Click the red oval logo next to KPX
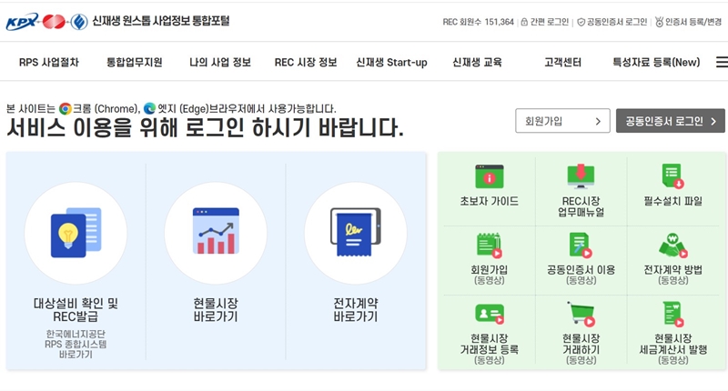728x391 pixels. pos(54,21)
